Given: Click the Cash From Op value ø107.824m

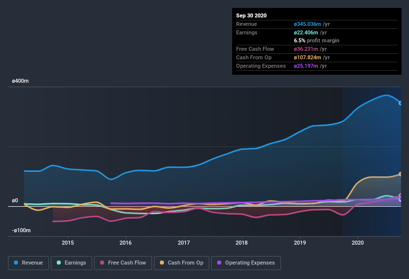Looking at the screenshot, I should tap(307, 57).
